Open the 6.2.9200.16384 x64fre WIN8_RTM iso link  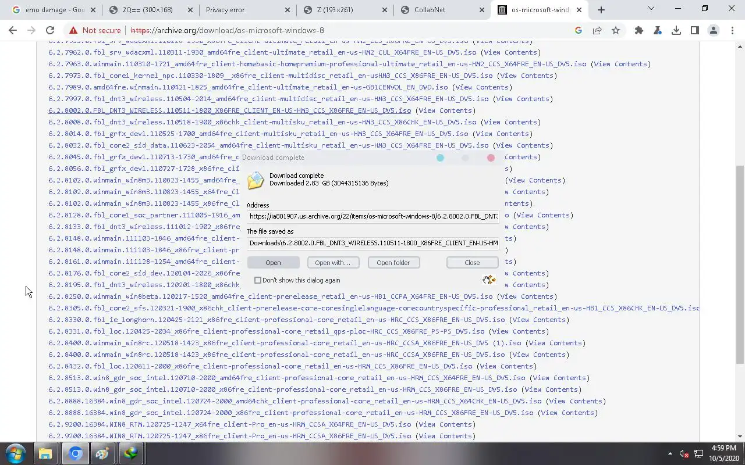229,424
